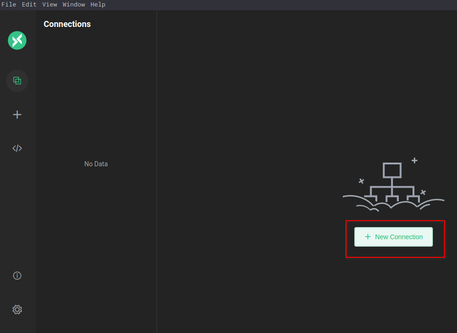Open Settings via the gear icon
The width and height of the screenshot is (457, 333).
point(17,309)
